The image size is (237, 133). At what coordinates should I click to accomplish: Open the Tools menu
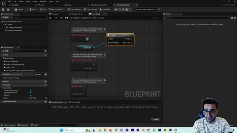click(x=51, y=1)
